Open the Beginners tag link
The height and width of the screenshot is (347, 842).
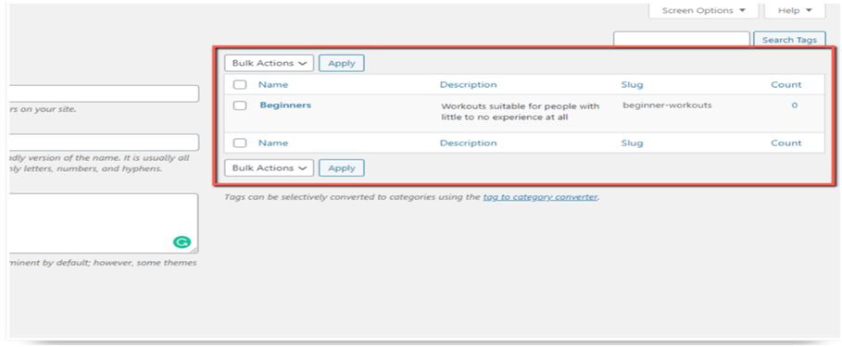[x=285, y=105]
